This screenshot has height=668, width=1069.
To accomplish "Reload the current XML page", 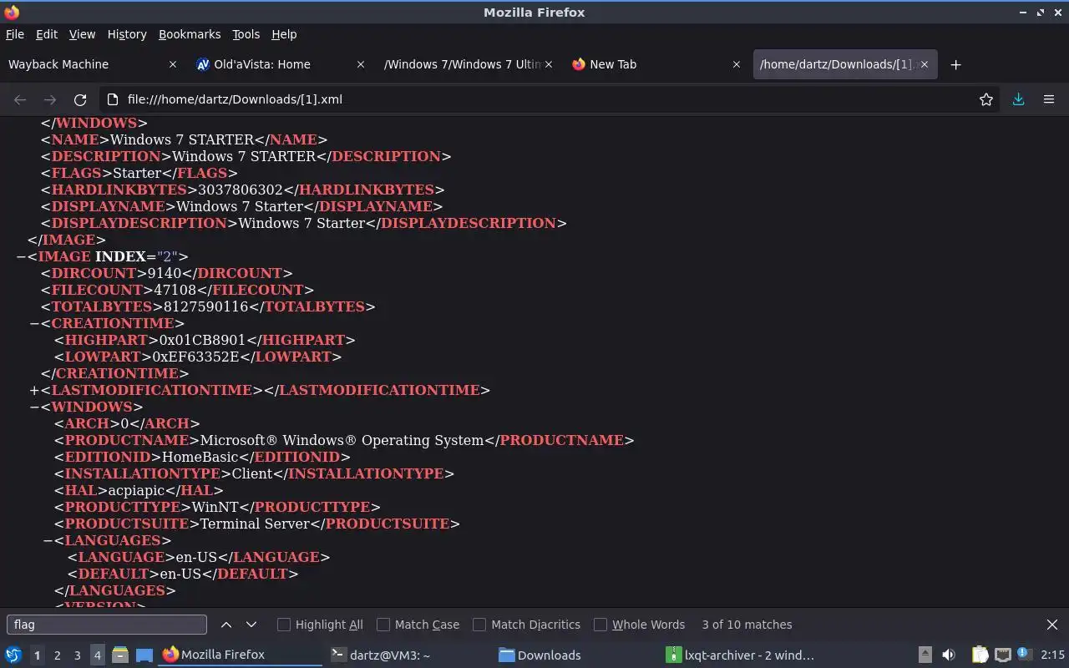I will click(x=80, y=99).
